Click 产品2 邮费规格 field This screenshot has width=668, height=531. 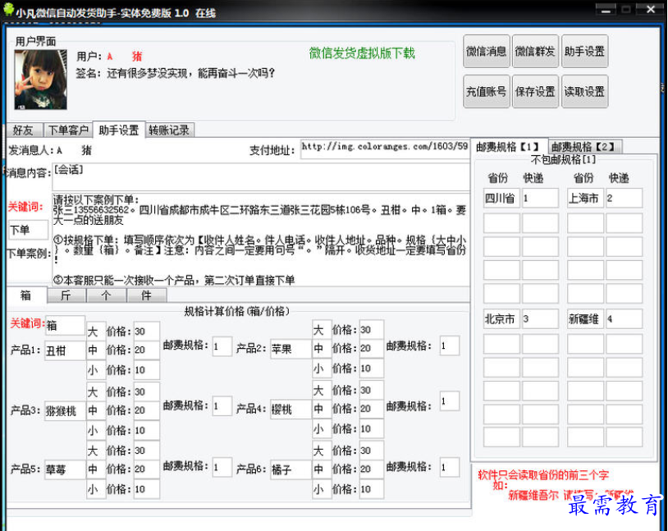[450, 346]
